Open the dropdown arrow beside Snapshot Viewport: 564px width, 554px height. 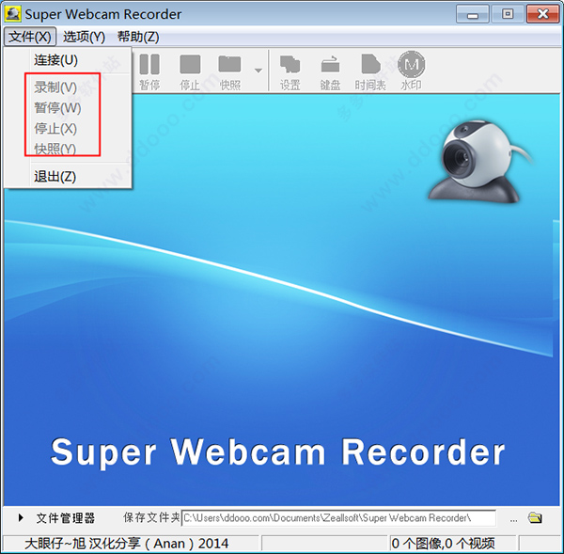point(258,71)
